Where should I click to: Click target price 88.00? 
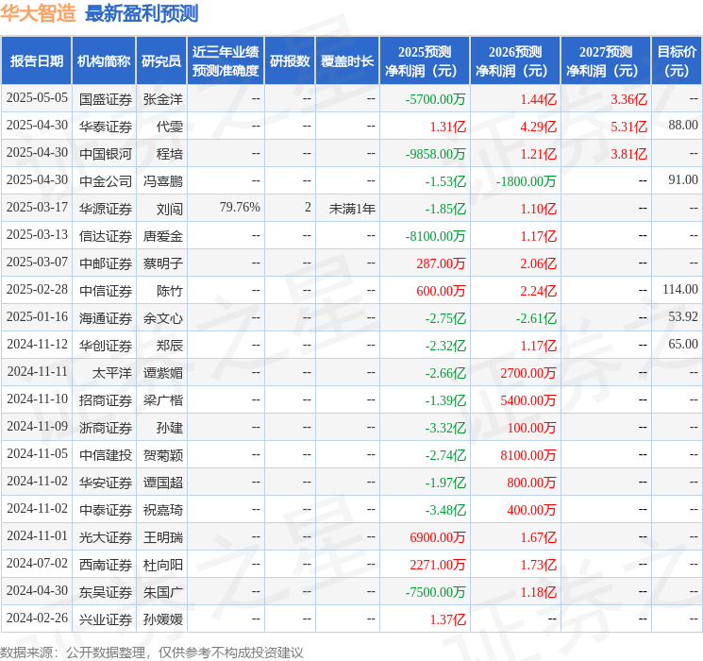(683, 126)
